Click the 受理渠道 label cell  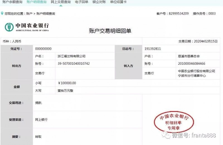point(17,120)
